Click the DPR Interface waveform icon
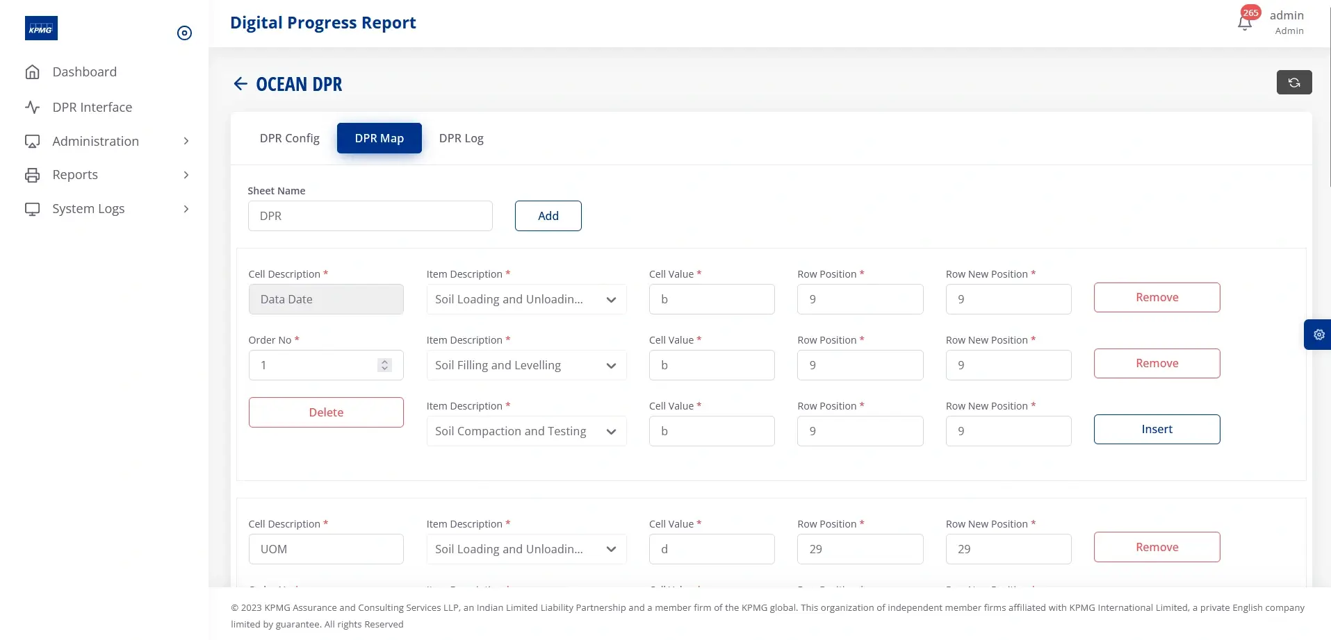This screenshot has height=640, width=1331. [33, 107]
